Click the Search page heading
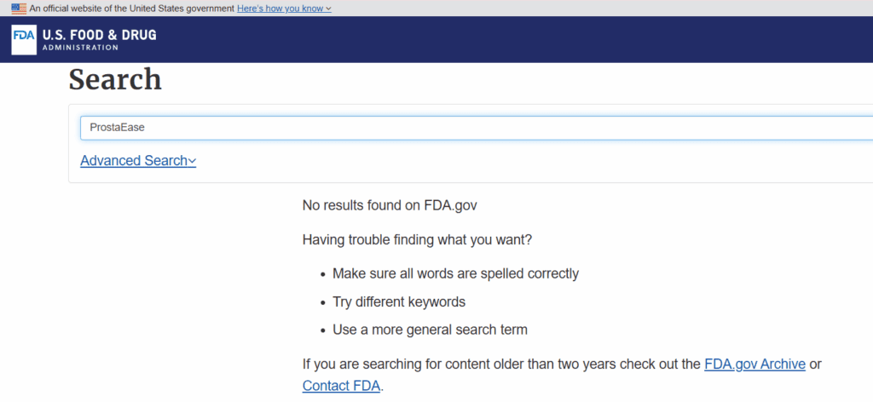The width and height of the screenshot is (873, 402). tap(115, 79)
